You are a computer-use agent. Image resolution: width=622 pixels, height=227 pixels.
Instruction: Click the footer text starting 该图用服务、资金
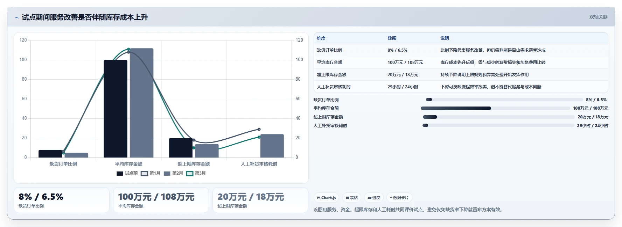coord(409,210)
